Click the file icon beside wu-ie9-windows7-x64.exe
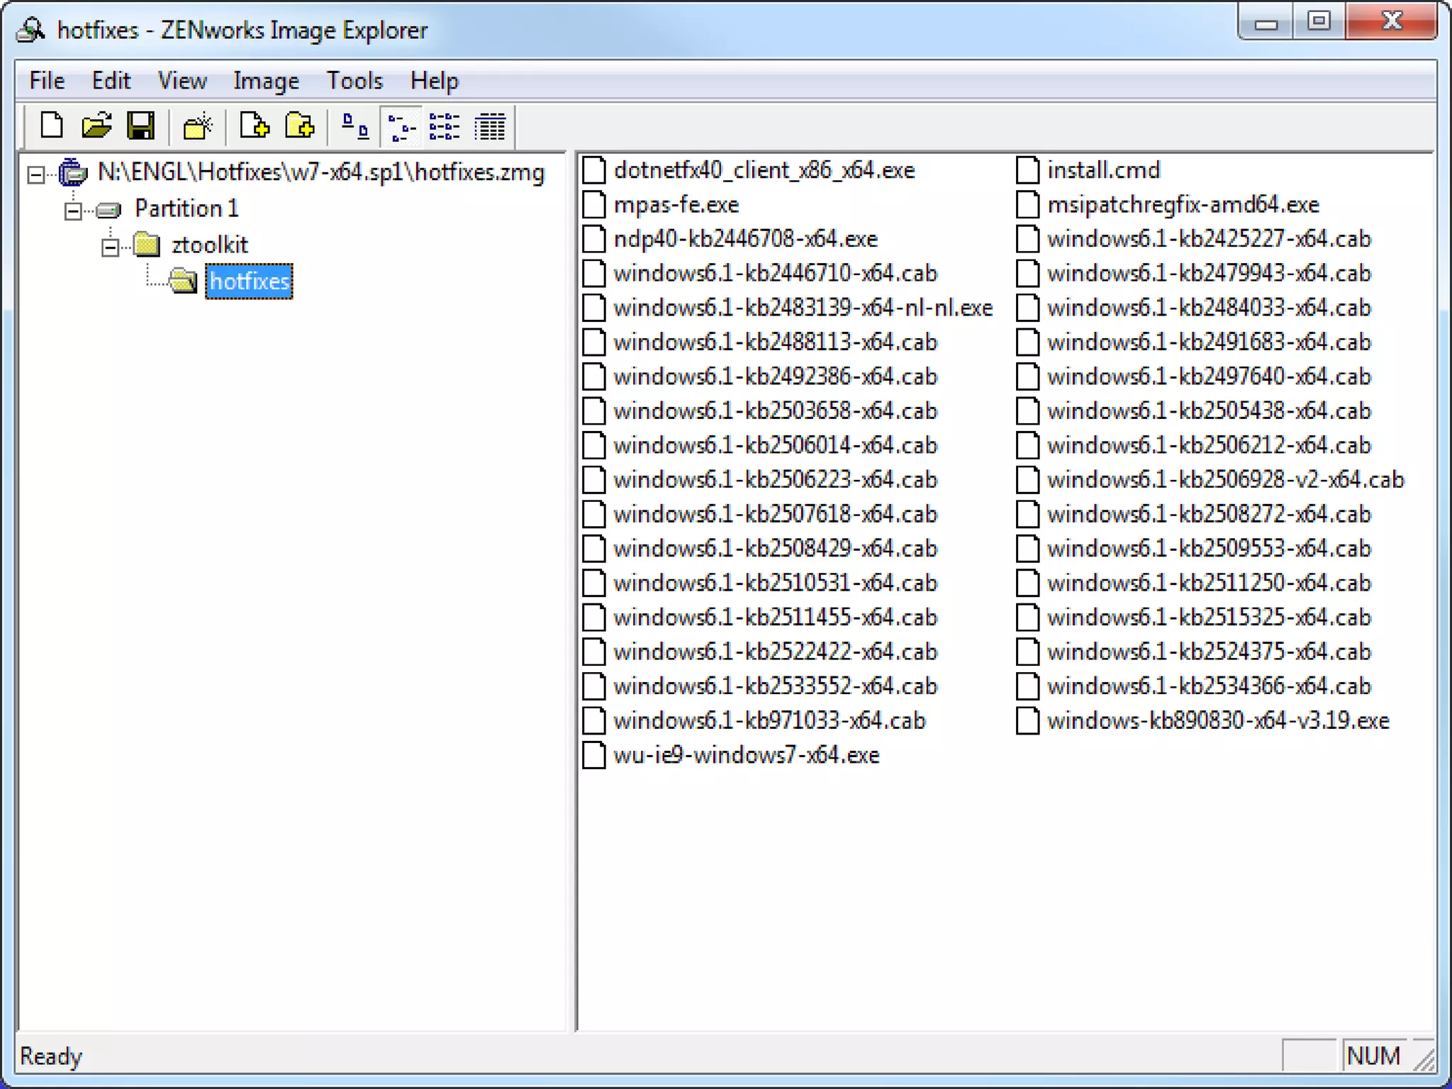 click(594, 755)
